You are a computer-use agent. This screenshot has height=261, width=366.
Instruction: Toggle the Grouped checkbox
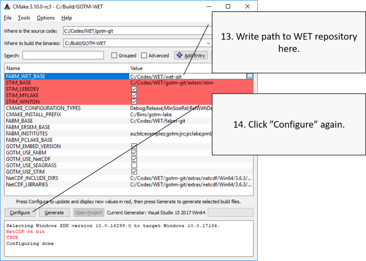pyautogui.click(x=114, y=56)
